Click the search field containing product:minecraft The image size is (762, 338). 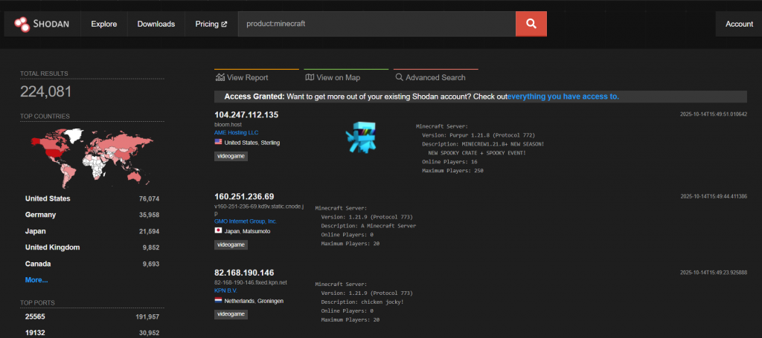377,24
